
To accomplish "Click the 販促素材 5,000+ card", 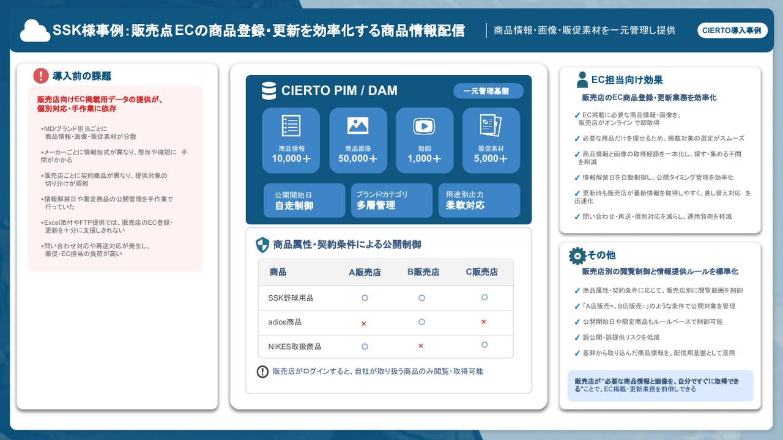I will click(x=491, y=141).
